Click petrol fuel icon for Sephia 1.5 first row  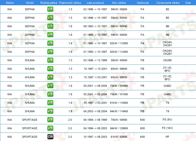click(x=50, y=9)
